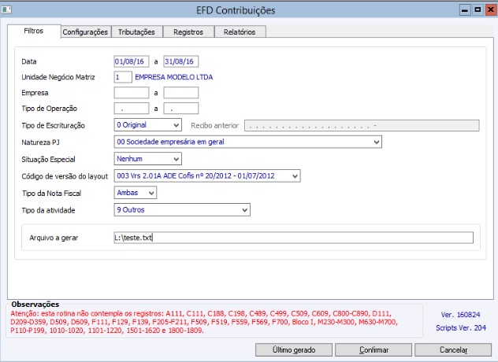Open the Tipo da Nota Fiscal dropdown
Screen dimensions: 498x362
(136, 193)
